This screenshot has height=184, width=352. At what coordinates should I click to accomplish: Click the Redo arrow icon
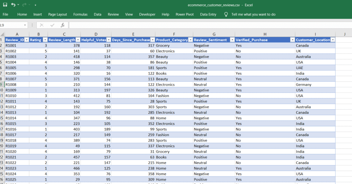pos(24,5)
